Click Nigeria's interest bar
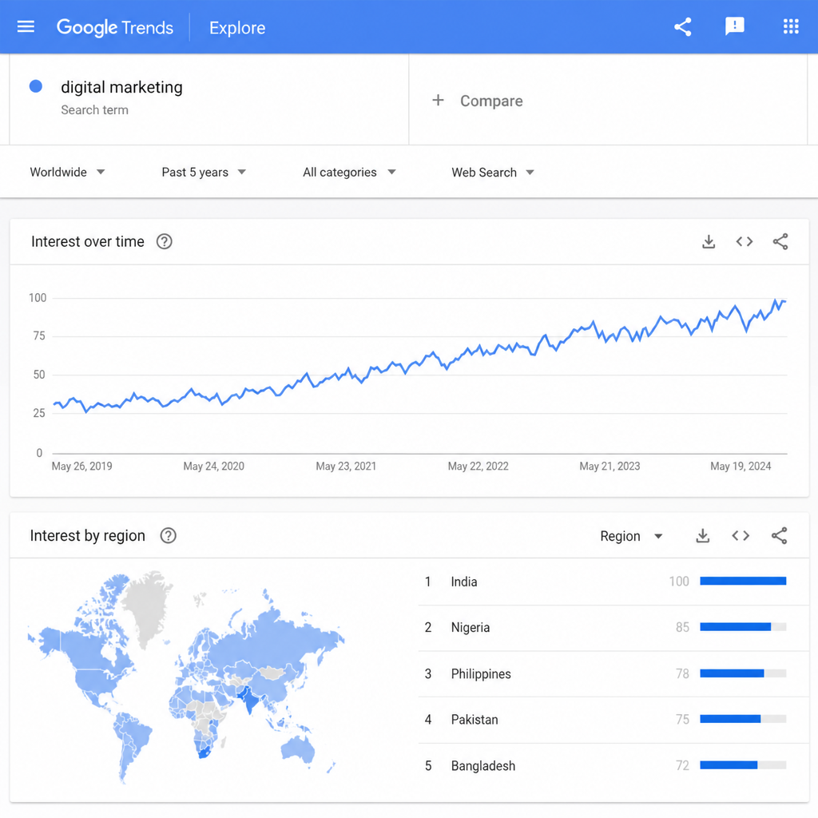 (x=743, y=627)
